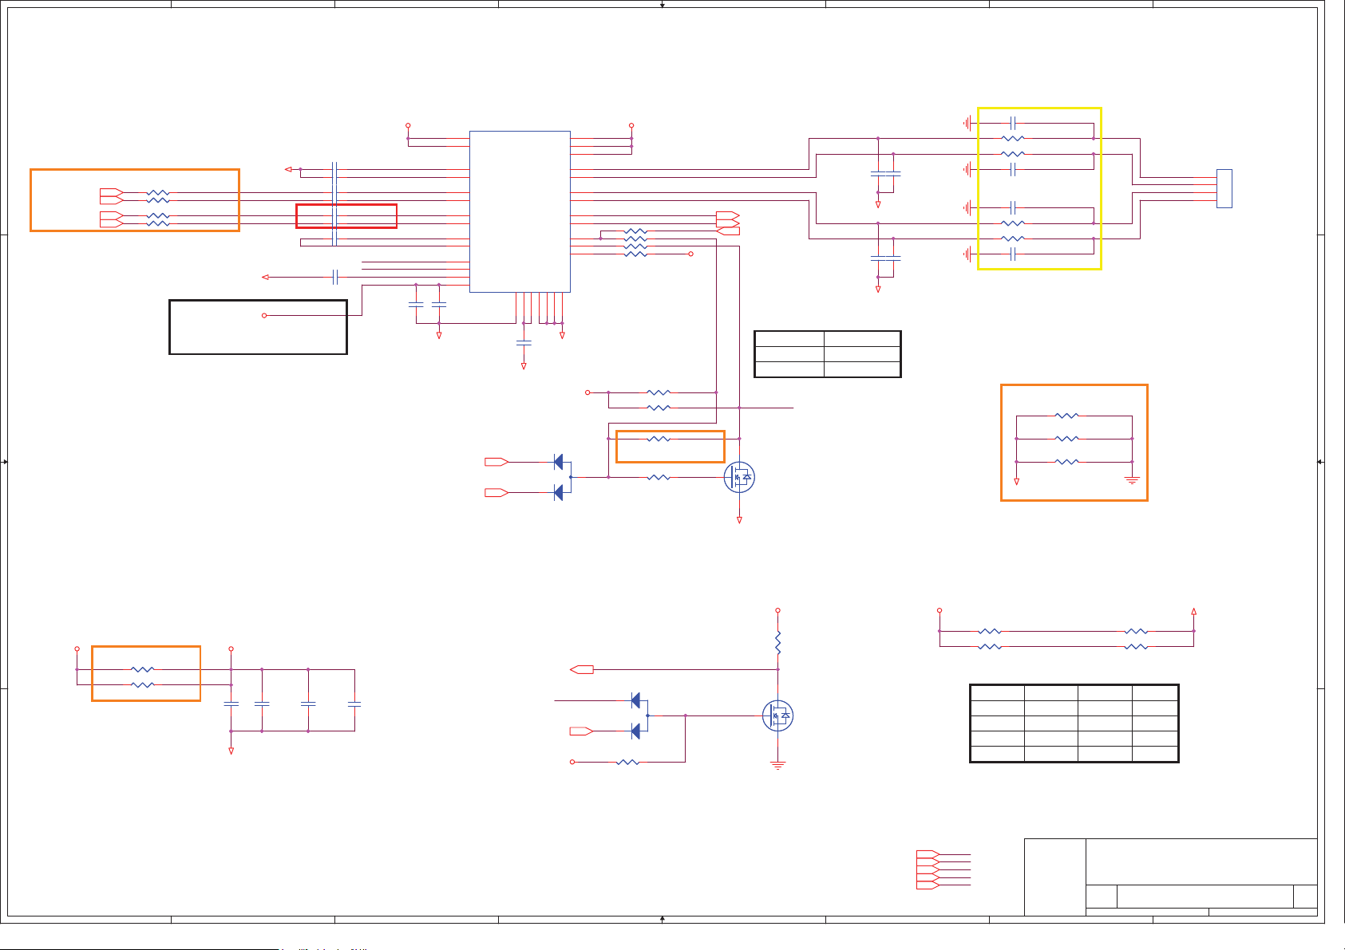1345x950 pixels.
Task: Select the horizontal resistor below the lower diode pair
Action: tap(628, 762)
